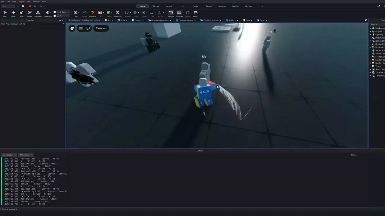Click the Run a command bar

tap(192, 209)
